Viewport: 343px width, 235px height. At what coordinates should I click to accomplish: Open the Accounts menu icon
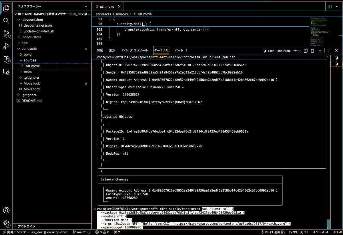(6, 210)
